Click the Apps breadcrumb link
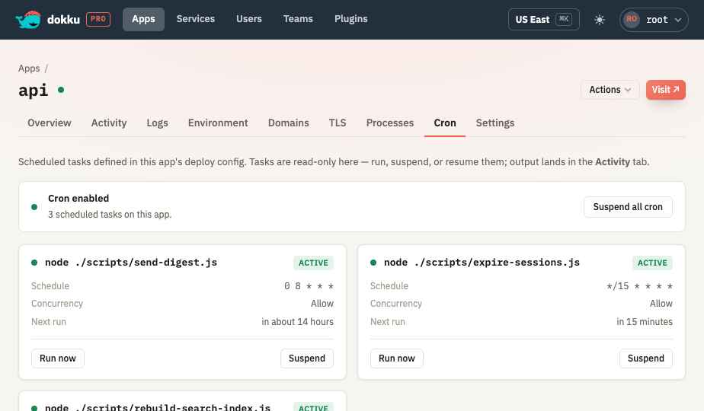The image size is (704, 411). coord(29,68)
